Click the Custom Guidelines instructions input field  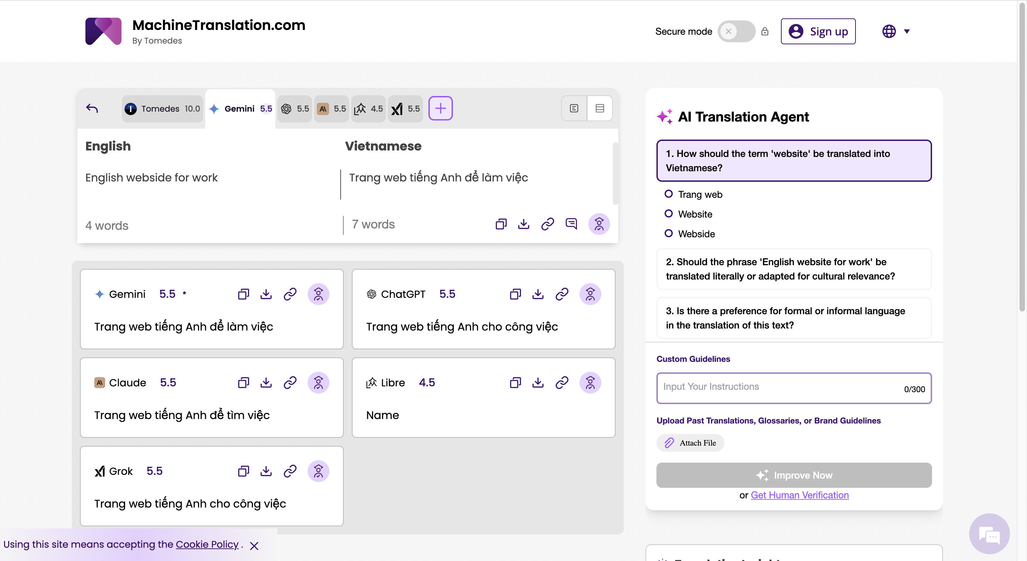794,388
